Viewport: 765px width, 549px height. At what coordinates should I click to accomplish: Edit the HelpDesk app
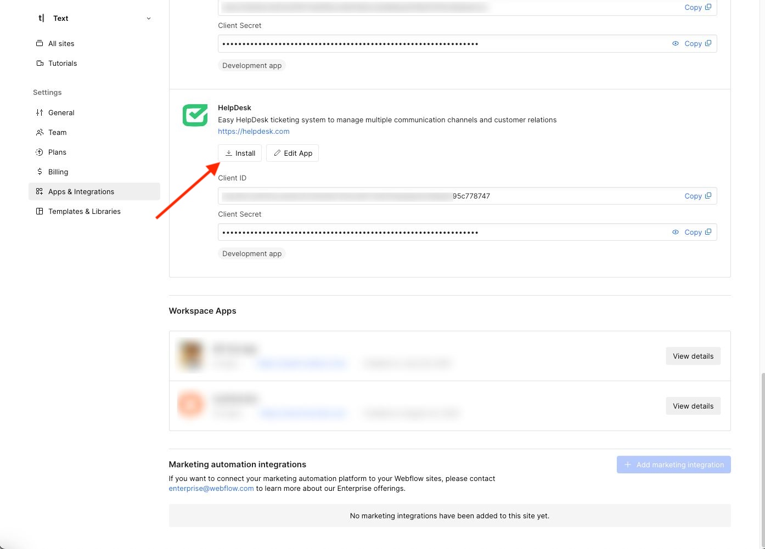click(x=292, y=153)
